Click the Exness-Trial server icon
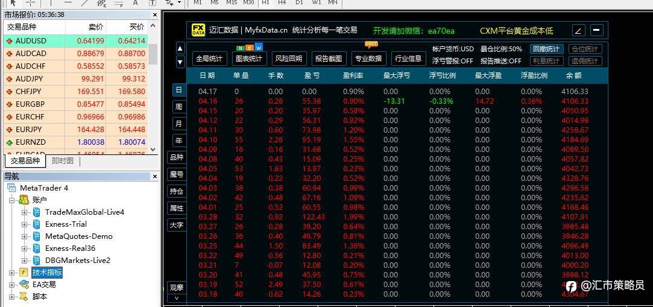Screen dimensions: 653x307 [37, 224]
